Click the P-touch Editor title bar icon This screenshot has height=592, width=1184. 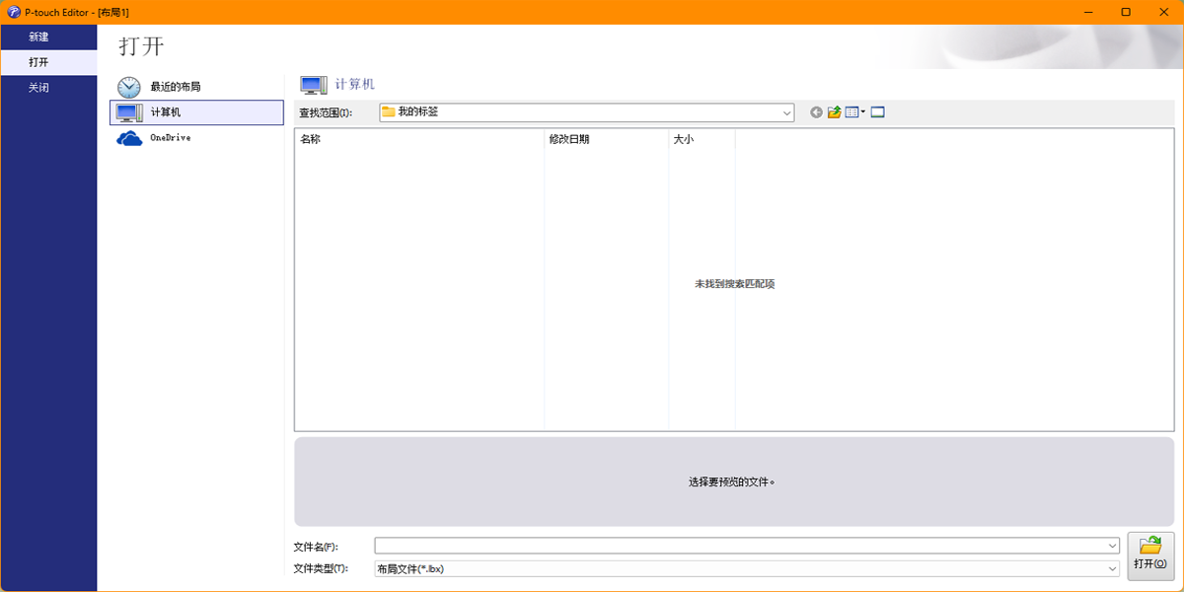coord(13,12)
